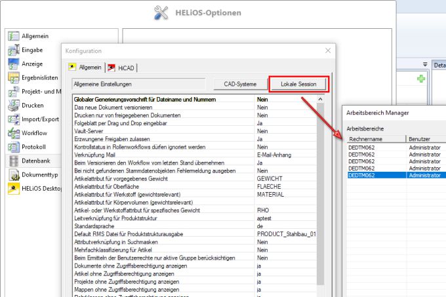Select 'Kontrollstatus in Rollenworkflows' setting row

(x=195, y=147)
